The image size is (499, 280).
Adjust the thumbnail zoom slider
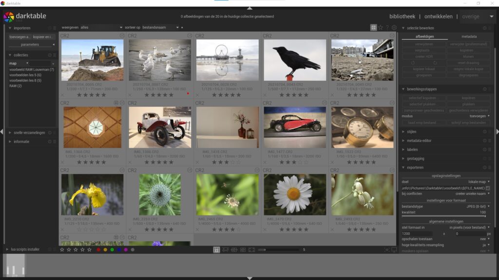[278, 250]
